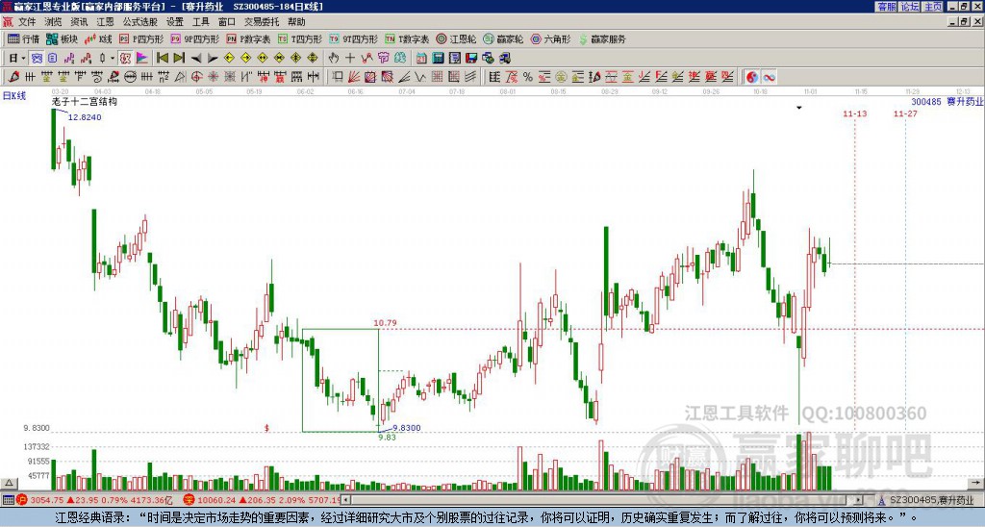Click the black right arrow icon
The width and height of the screenshot is (985, 527).
[213, 59]
